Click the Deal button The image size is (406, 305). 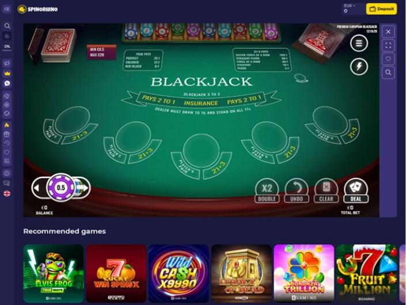(356, 190)
